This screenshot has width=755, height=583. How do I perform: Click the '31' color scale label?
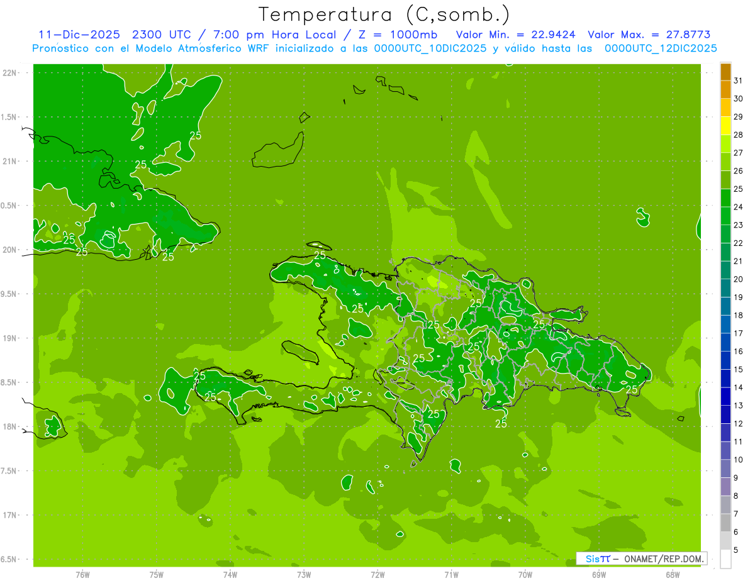coord(739,81)
